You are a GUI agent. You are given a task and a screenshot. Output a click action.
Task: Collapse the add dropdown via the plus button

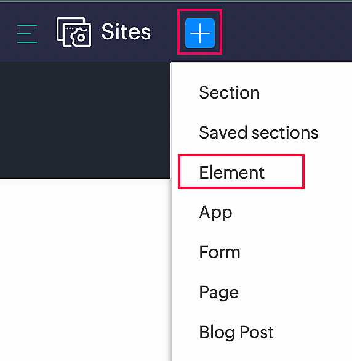[x=200, y=33]
